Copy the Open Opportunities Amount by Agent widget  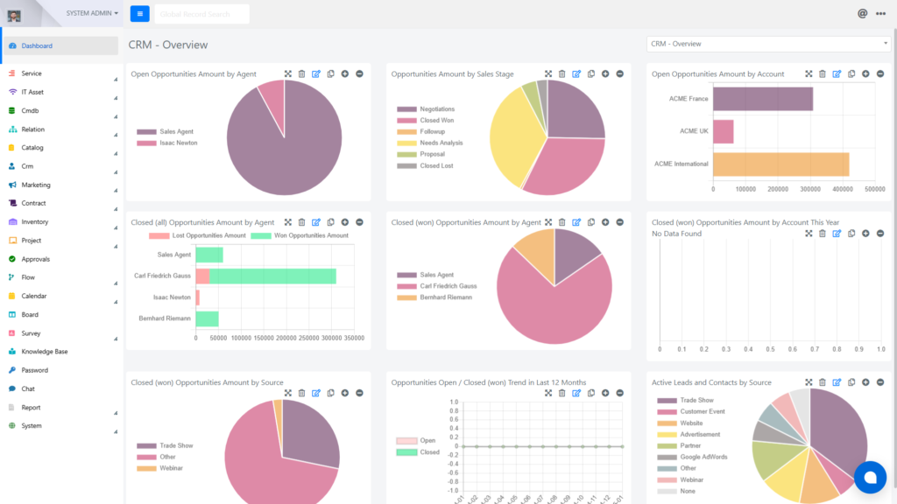click(330, 73)
